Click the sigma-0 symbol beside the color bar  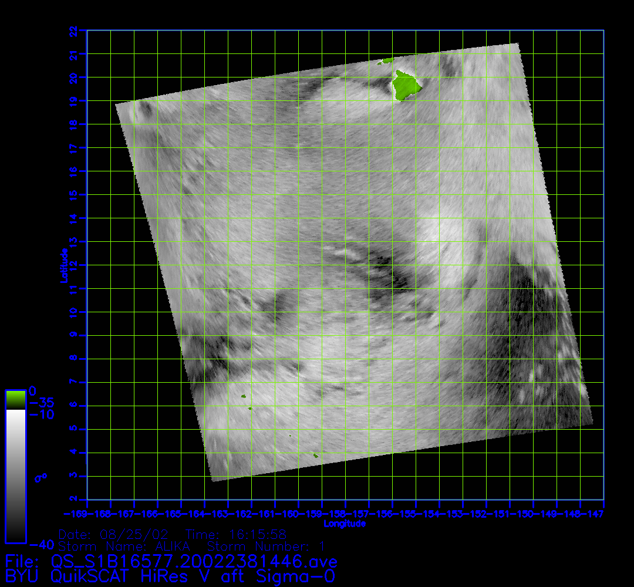[x=41, y=477]
